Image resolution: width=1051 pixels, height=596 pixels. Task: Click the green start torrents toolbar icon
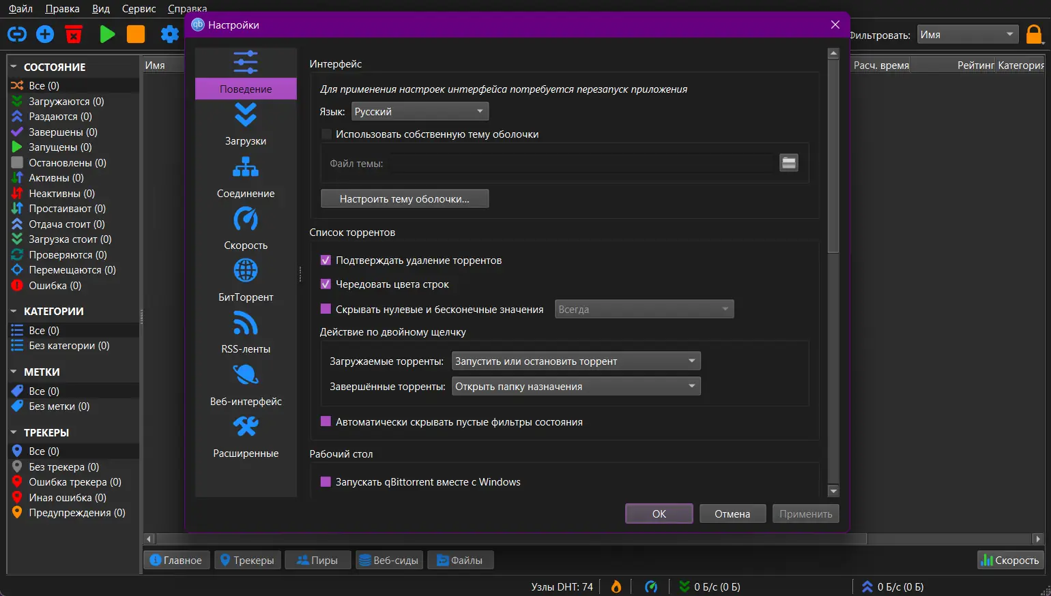(x=107, y=34)
